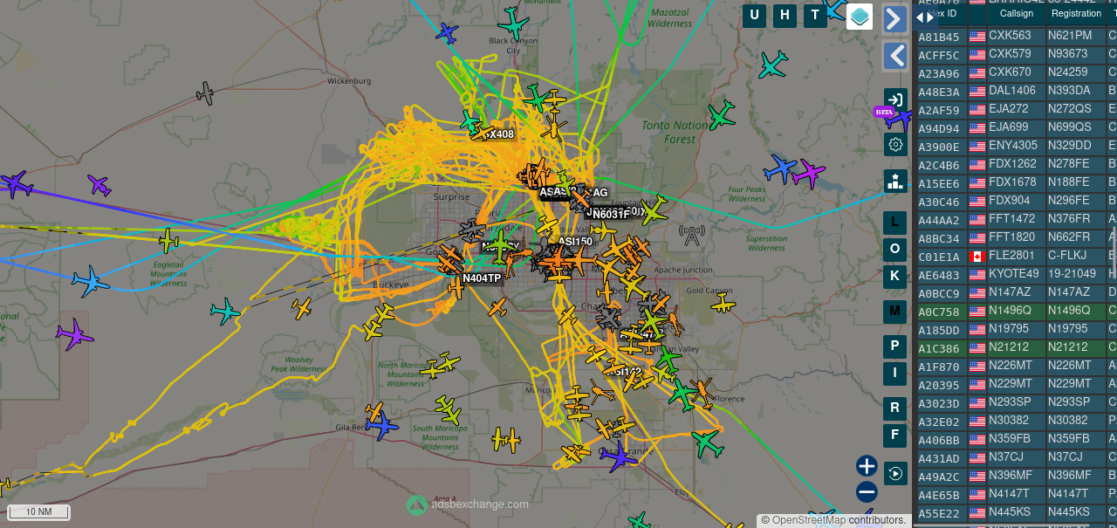Select purple aircraft near Four Peaks Wilderness
This screenshot has height=528, width=1117.
pyautogui.click(x=808, y=173)
